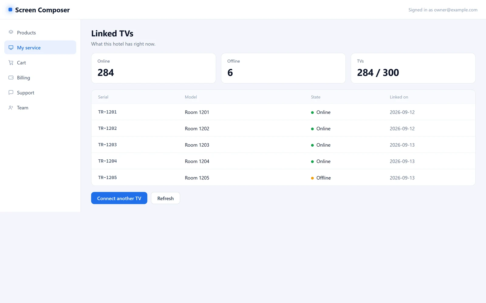486x303 pixels.
Task: Click the My service monitor icon
Action: pos(11,47)
